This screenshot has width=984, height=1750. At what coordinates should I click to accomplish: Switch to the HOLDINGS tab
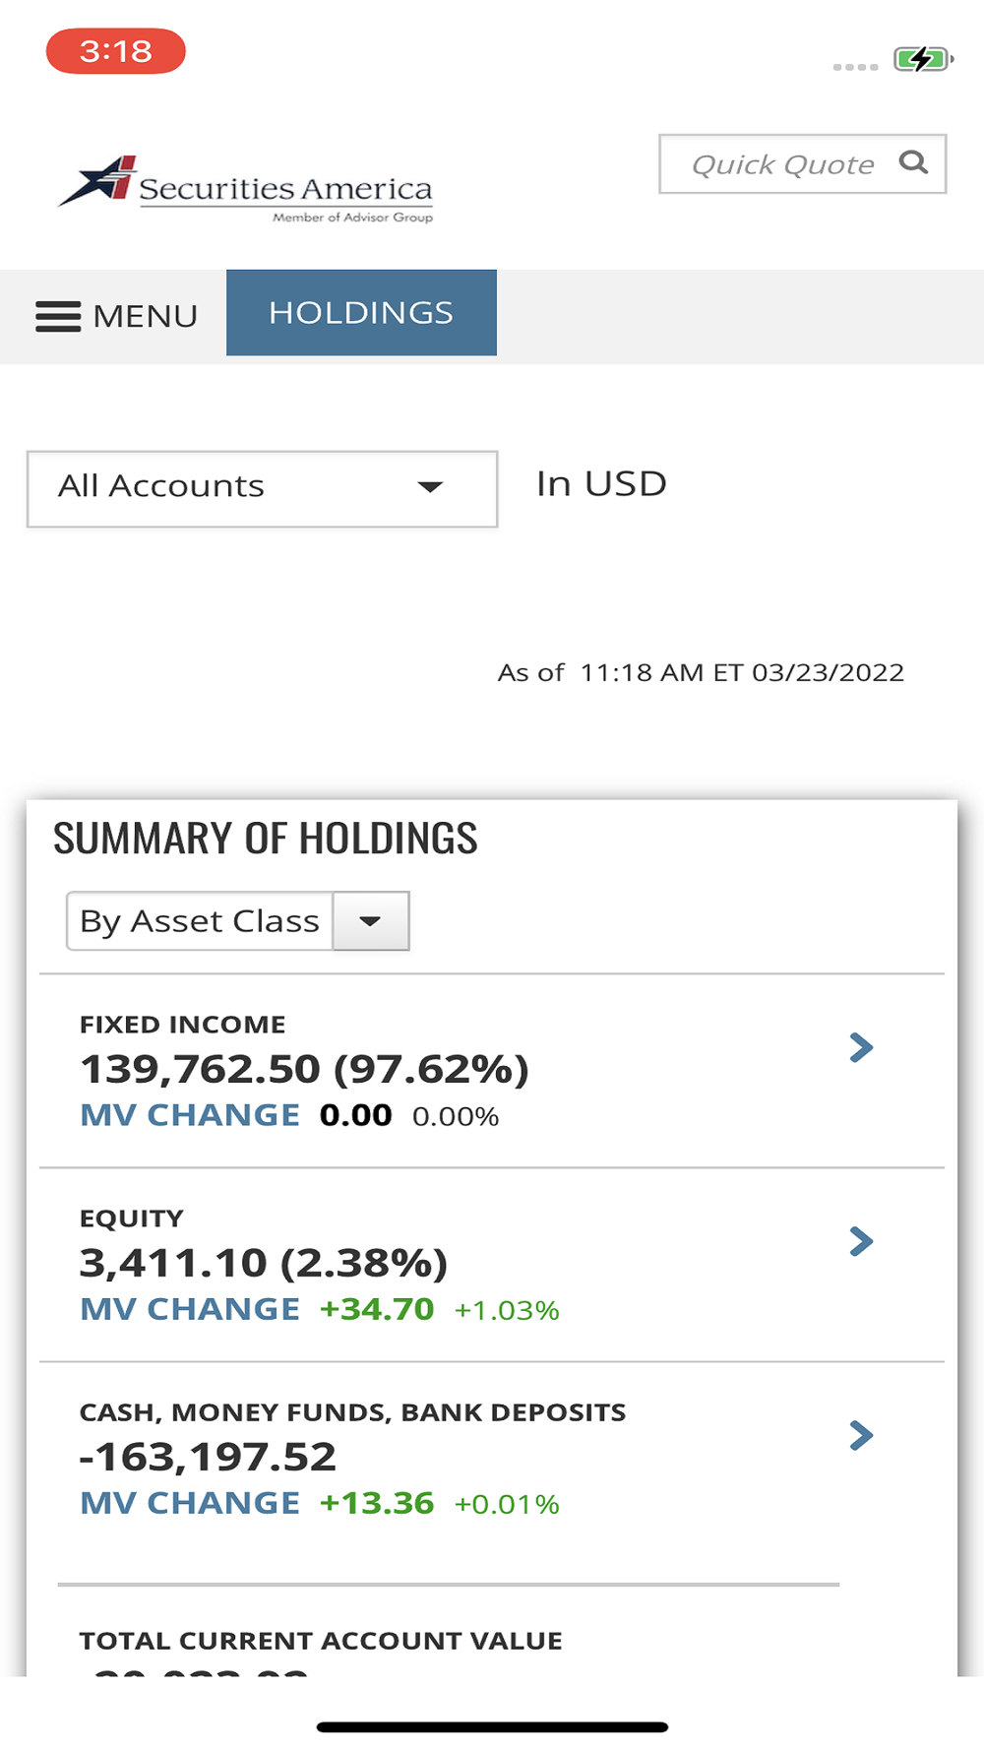coord(361,312)
